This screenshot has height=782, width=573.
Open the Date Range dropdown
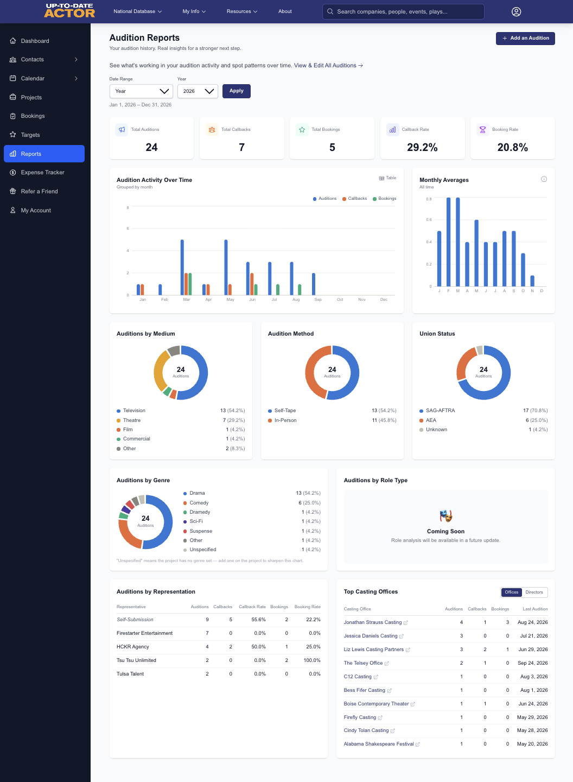click(141, 91)
